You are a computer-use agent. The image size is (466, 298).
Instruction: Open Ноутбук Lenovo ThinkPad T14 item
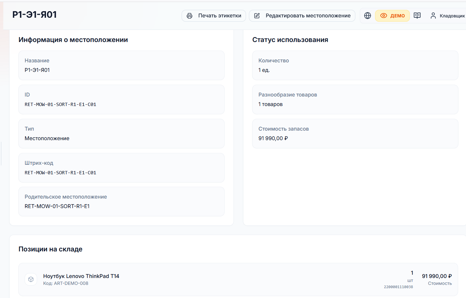[81, 276]
